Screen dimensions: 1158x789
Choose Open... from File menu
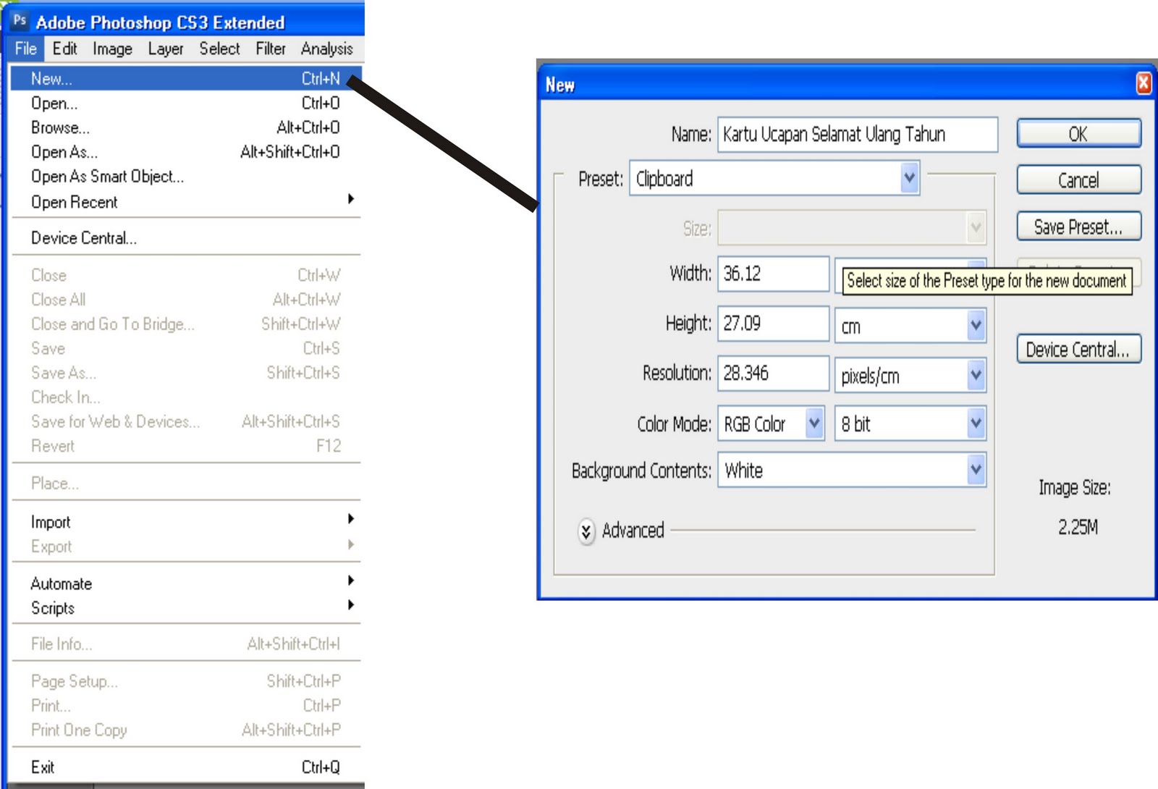[186, 103]
